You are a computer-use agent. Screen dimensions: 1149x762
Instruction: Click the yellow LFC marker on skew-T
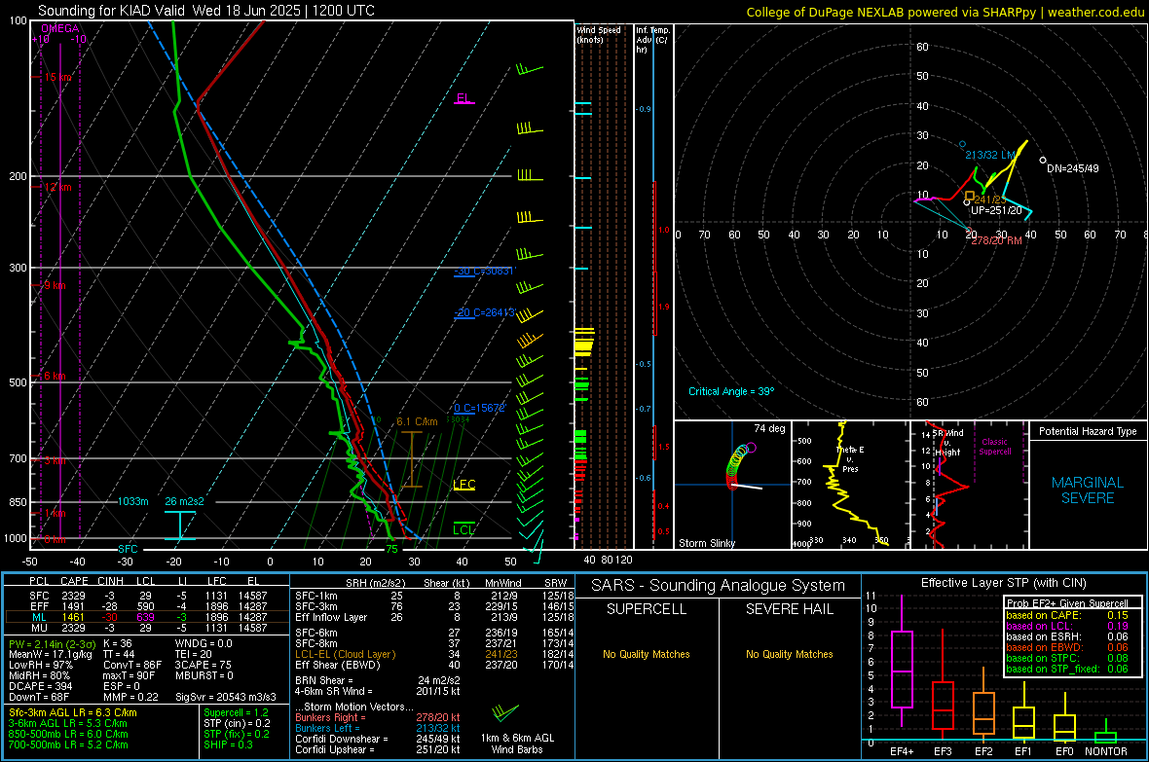coord(464,485)
